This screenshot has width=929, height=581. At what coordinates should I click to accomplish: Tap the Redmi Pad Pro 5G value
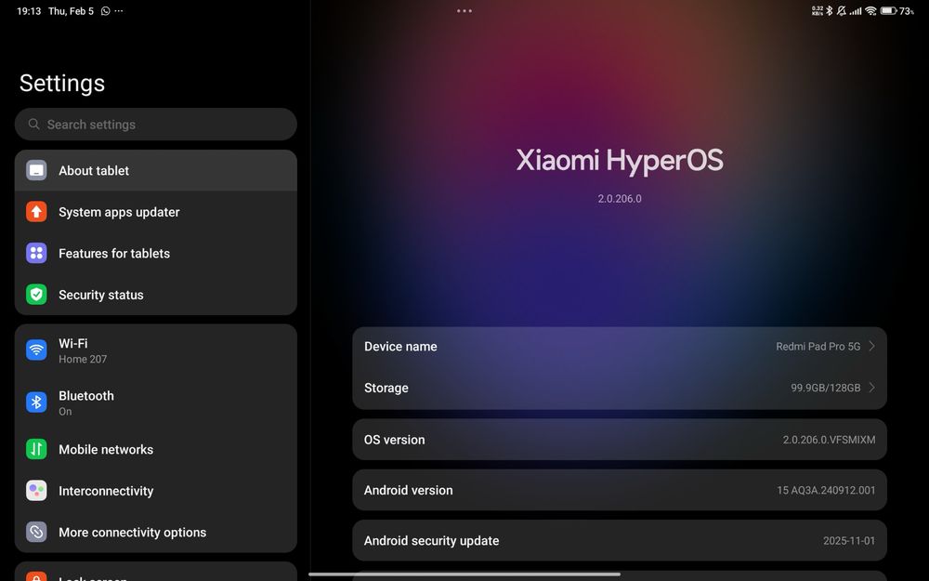pyautogui.click(x=818, y=347)
